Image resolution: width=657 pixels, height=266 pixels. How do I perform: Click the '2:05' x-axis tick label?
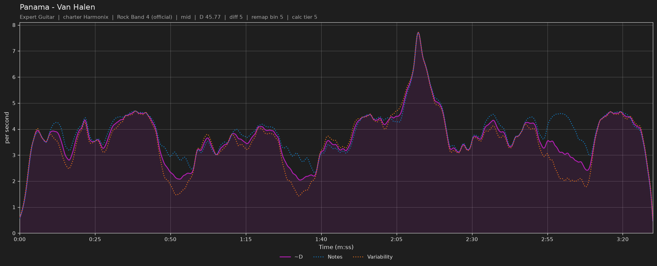point(397,239)
